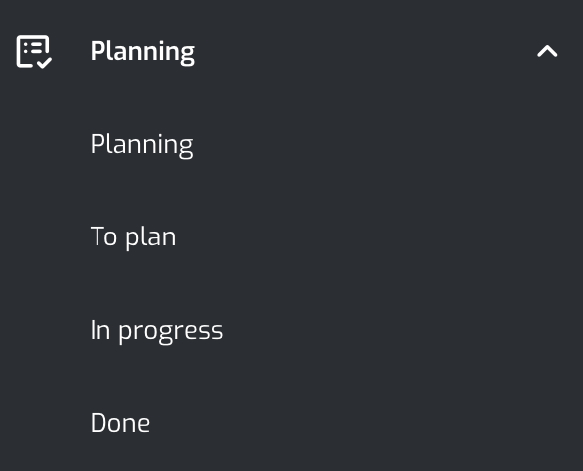Select the list-with-checkmark icon in sidebar

coord(34,52)
